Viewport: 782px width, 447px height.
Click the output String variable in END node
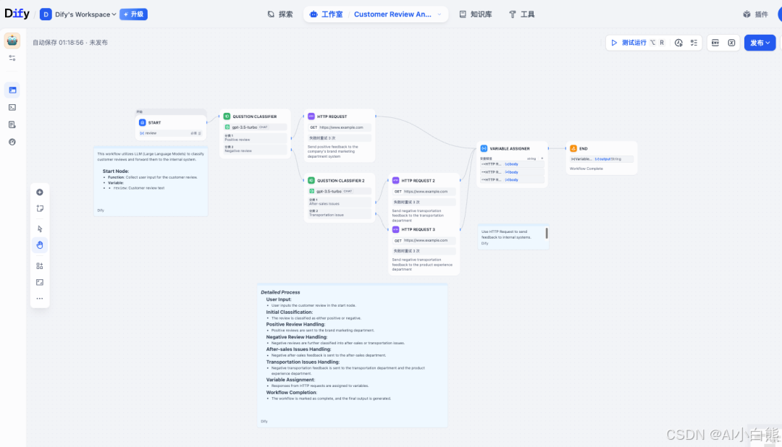point(602,159)
